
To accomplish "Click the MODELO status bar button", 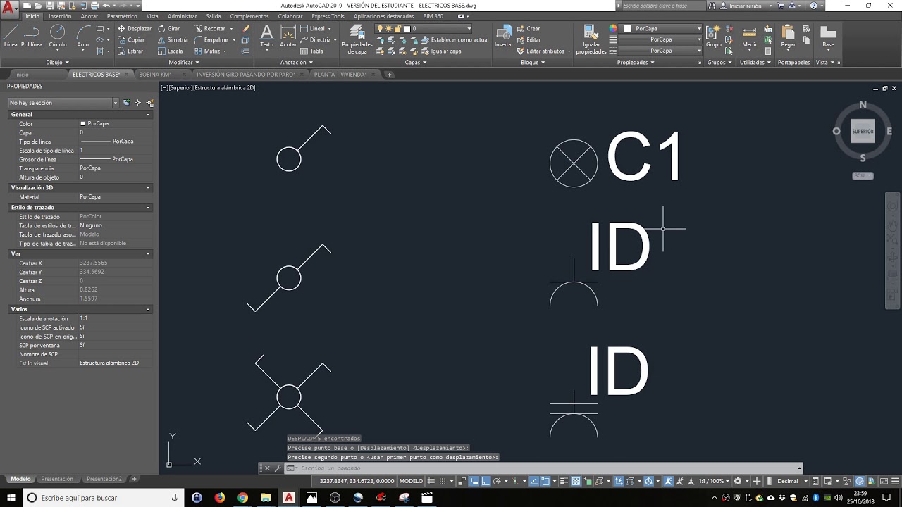I will (x=411, y=481).
